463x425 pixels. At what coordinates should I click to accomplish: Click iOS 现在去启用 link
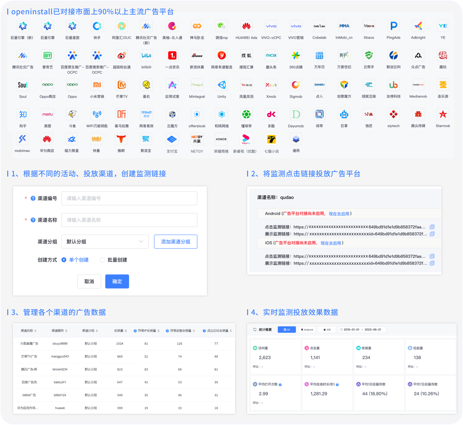click(331, 243)
